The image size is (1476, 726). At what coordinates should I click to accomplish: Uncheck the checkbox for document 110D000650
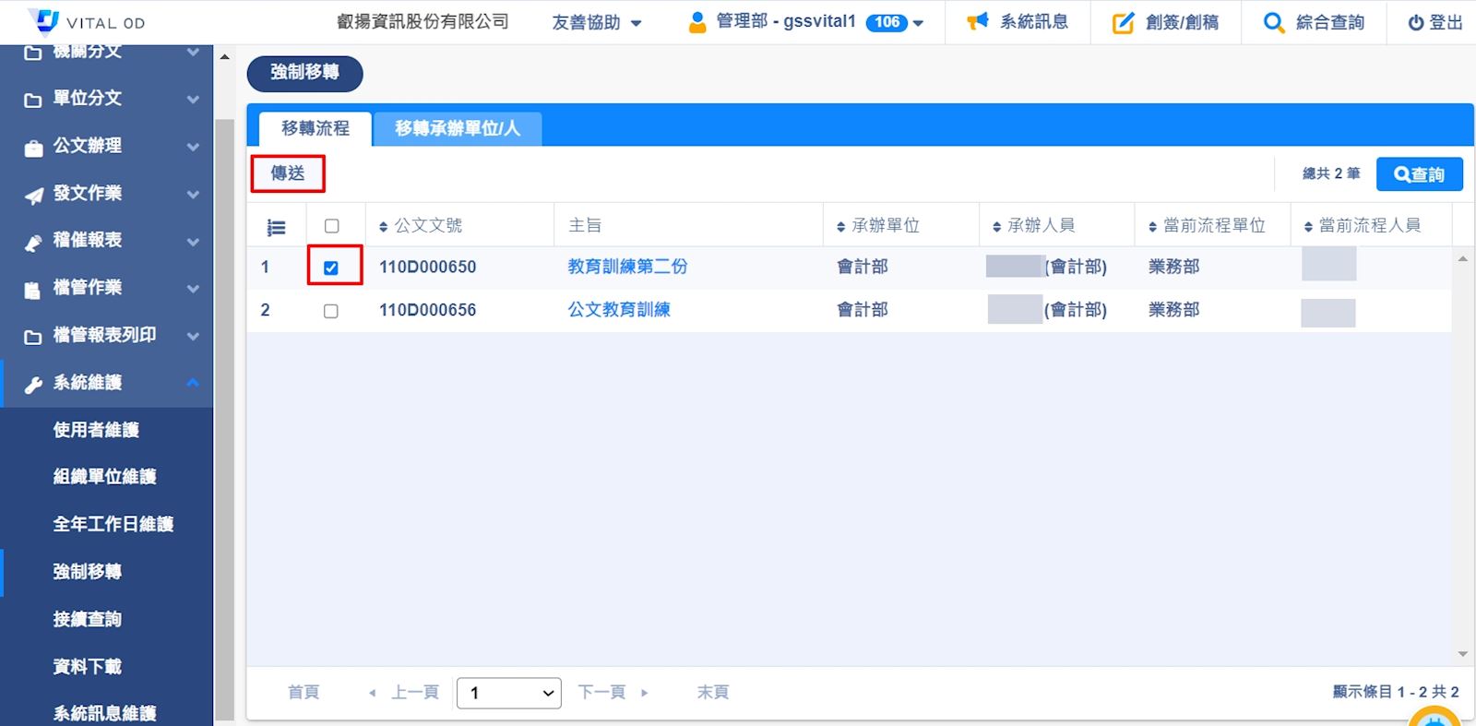331,268
